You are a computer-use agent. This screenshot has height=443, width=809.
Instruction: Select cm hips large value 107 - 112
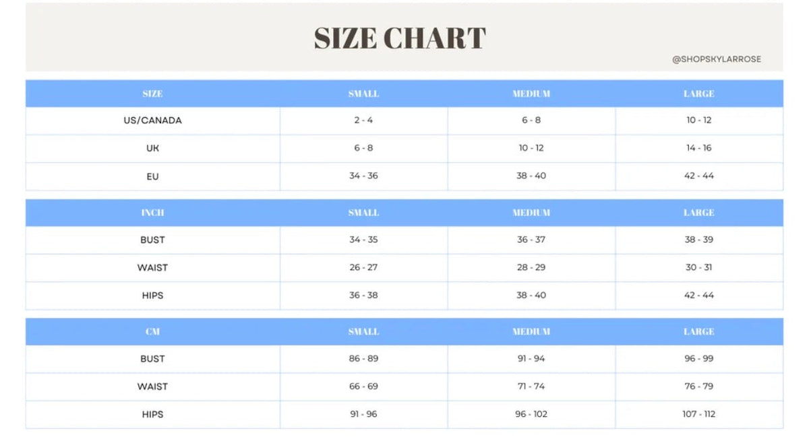coord(698,414)
